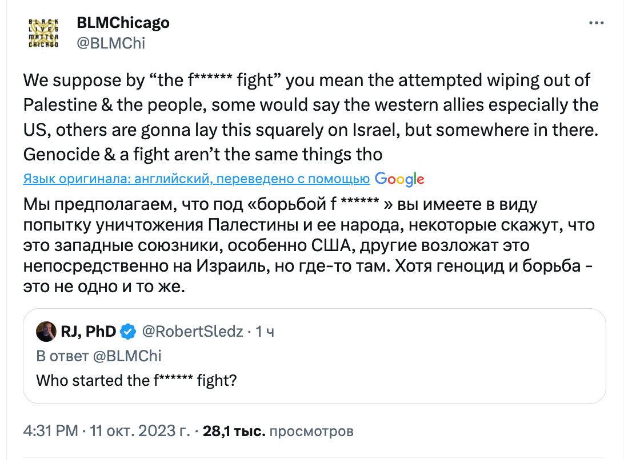The height and width of the screenshot is (460, 624).
Task: Open the @BLMChi handle below the name
Action: (111, 43)
